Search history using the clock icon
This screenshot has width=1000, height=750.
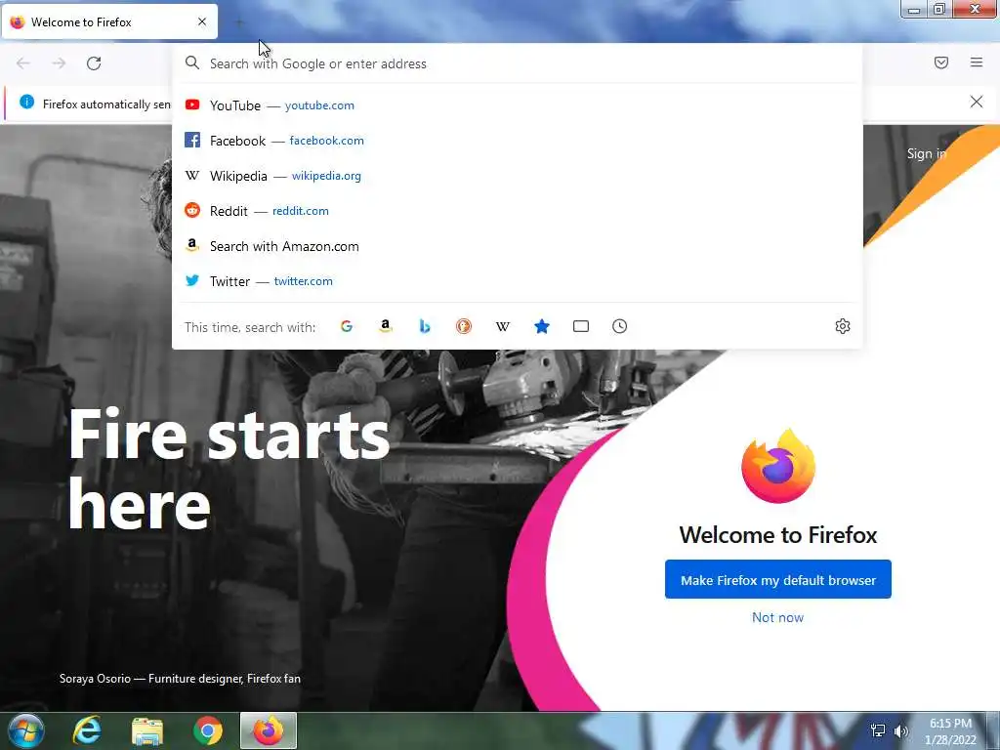619,326
